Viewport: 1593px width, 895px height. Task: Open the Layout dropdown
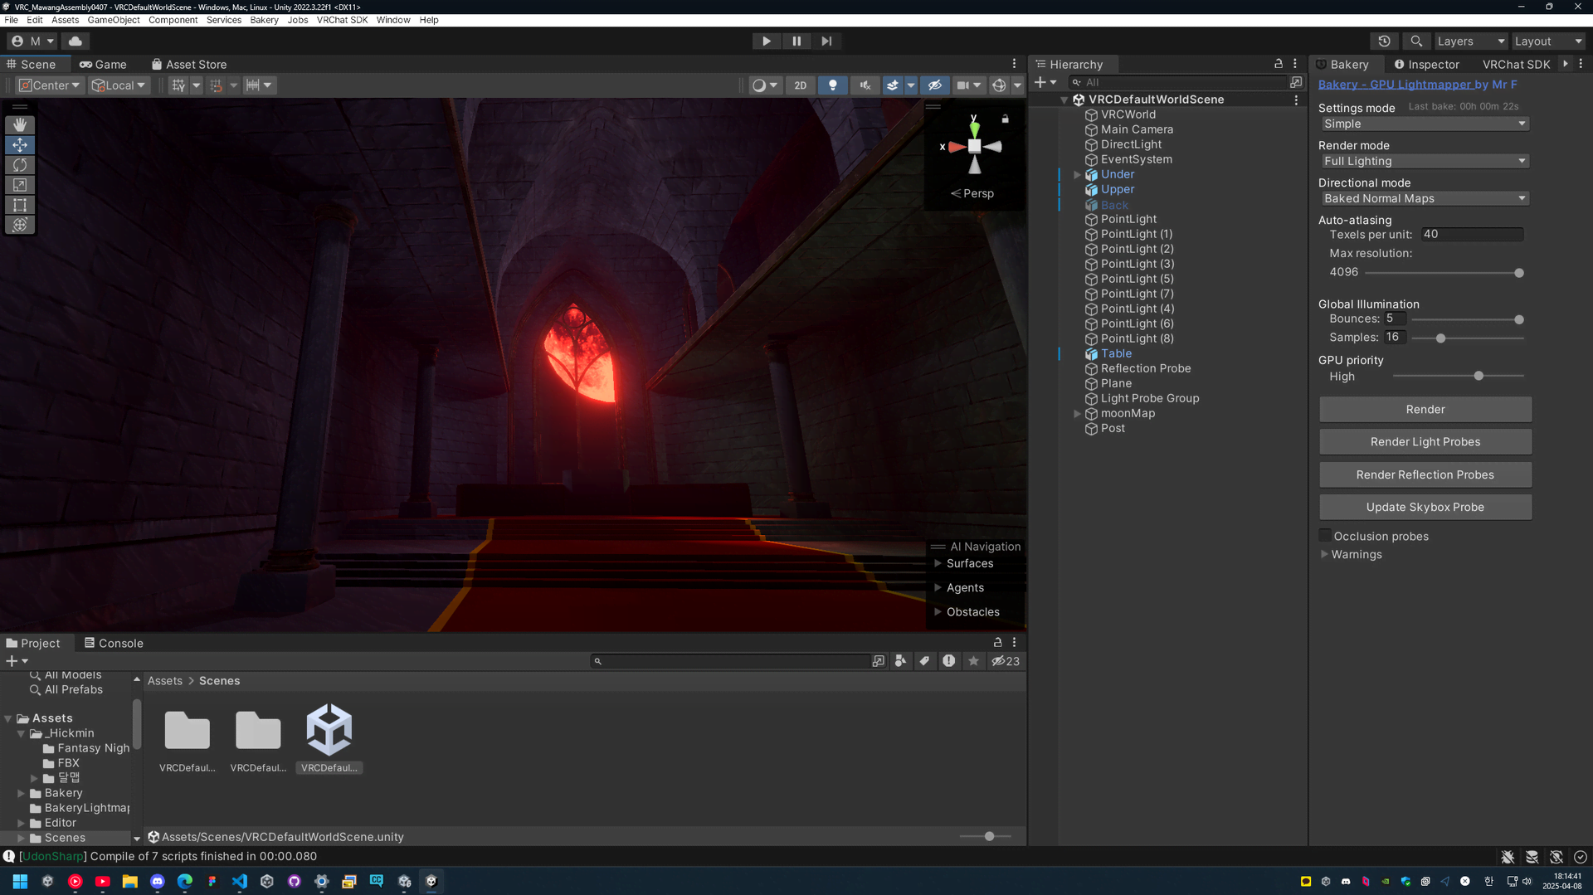pyautogui.click(x=1548, y=41)
